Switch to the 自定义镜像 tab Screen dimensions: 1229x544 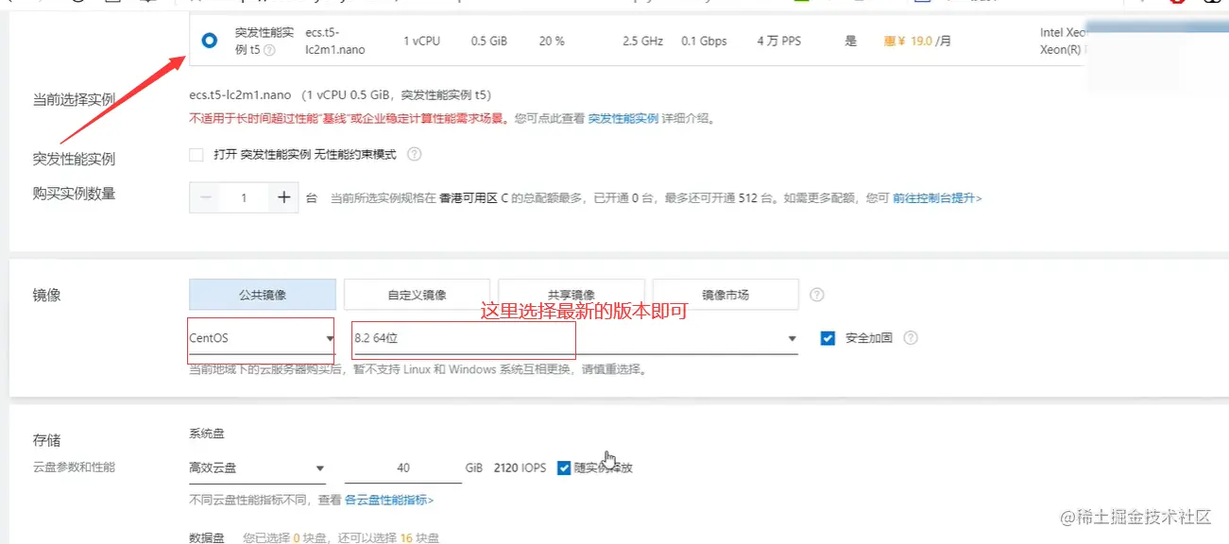pos(418,294)
